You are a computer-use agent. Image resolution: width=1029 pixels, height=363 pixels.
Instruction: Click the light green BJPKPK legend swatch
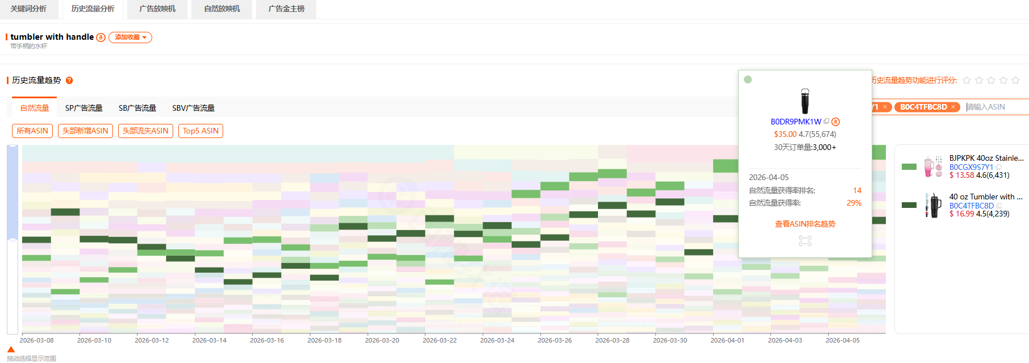click(x=909, y=167)
